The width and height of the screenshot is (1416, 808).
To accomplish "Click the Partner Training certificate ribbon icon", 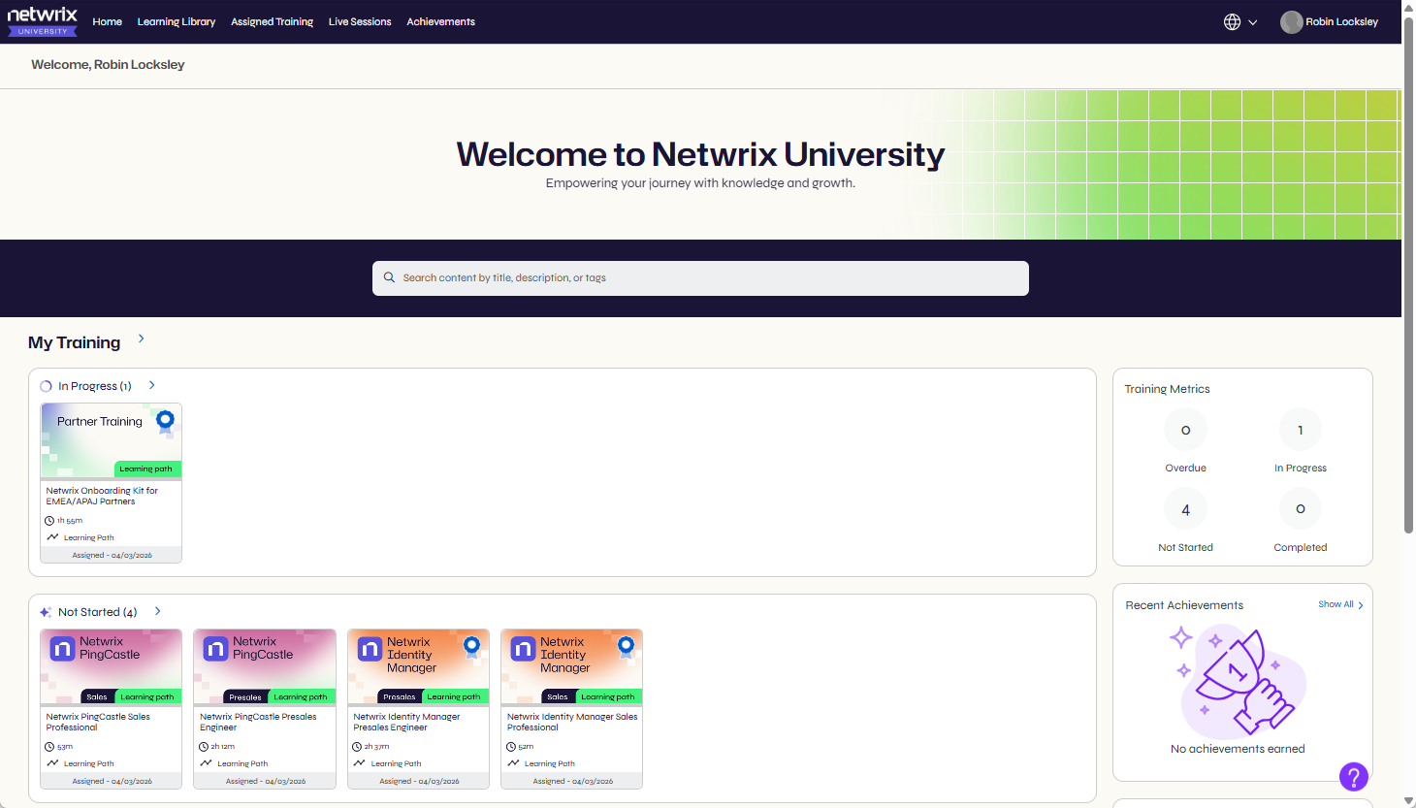I will tap(165, 421).
